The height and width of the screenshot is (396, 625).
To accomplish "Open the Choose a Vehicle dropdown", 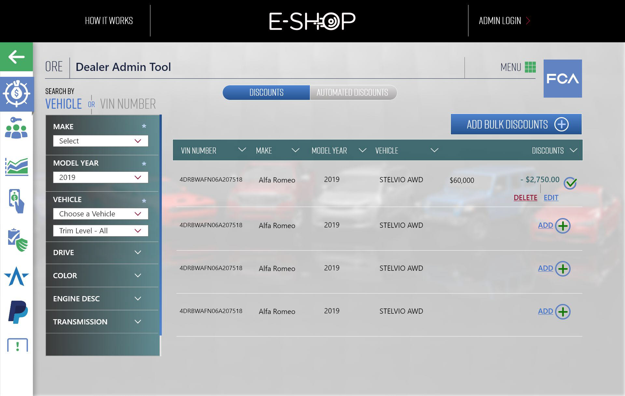I will 101,214.
